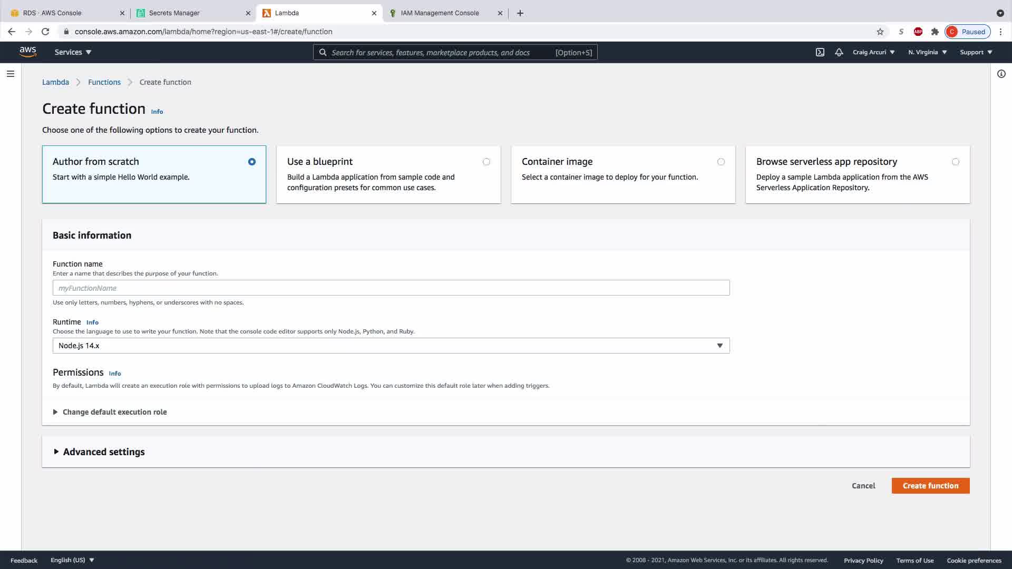Switch to IAM Management Console tab

point(440,13)
